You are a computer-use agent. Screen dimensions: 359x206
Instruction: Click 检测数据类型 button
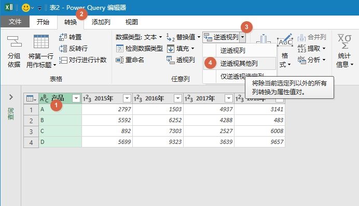(139, 49)
